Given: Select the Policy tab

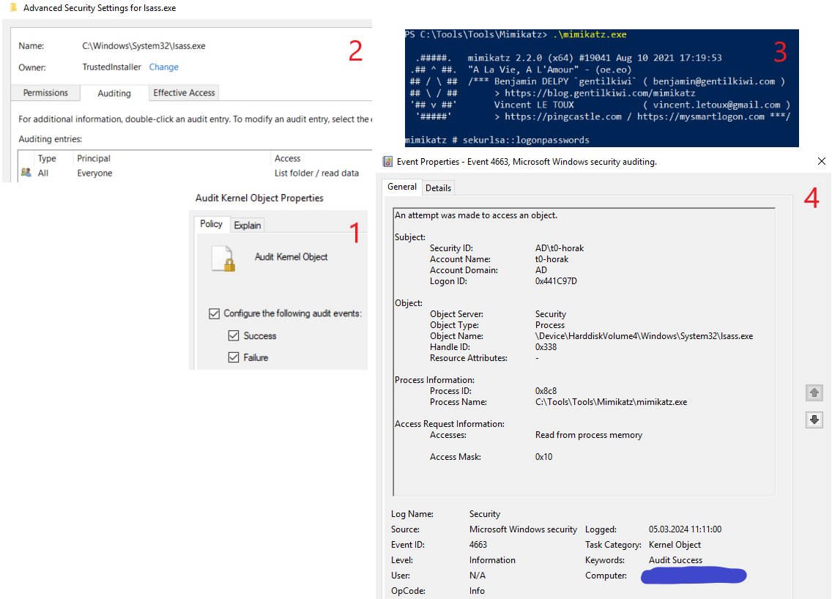Looking at the screenshot, I should pyautogui.click(x=211, y=224).
